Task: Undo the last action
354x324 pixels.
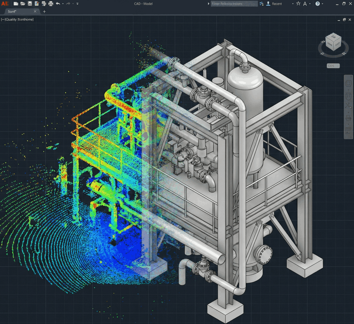Action: 58,4
